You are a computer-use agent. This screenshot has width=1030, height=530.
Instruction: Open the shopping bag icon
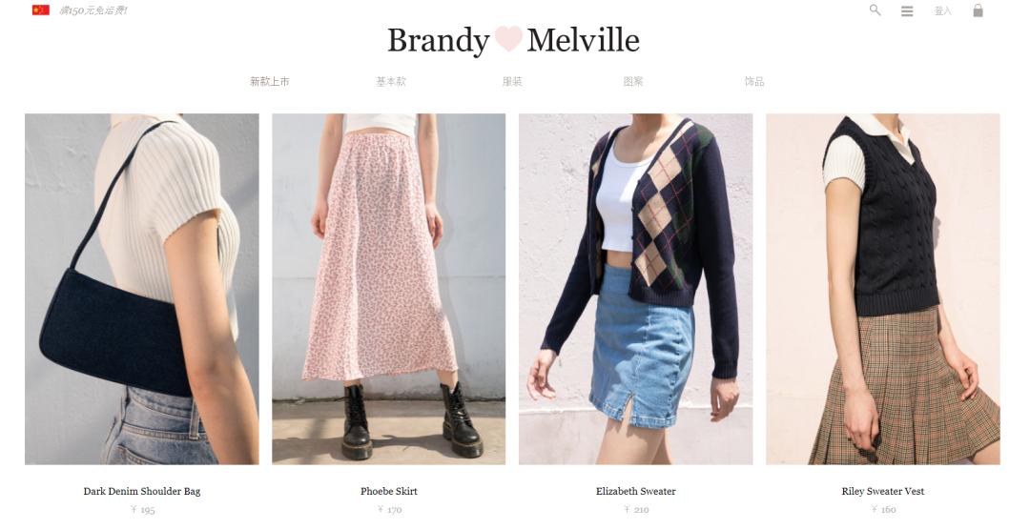pyautogui.click(x=978, y=10)
